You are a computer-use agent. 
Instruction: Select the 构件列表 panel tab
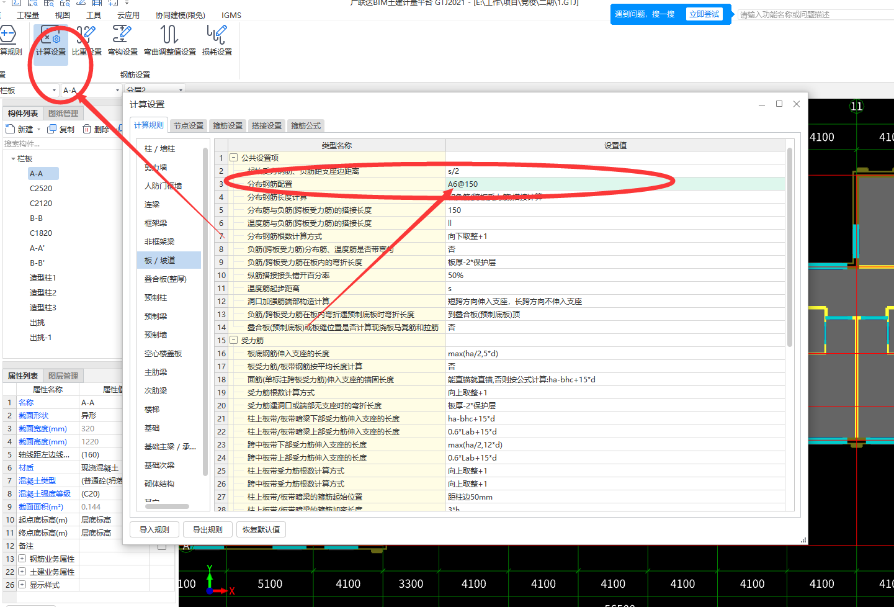pos(23,113)
